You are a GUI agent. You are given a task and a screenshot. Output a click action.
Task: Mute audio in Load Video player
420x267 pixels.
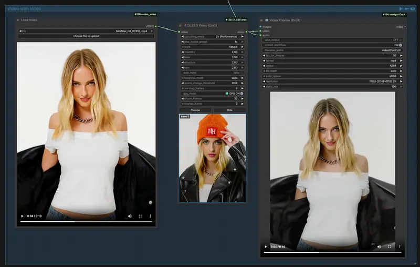tap(130, 216)
